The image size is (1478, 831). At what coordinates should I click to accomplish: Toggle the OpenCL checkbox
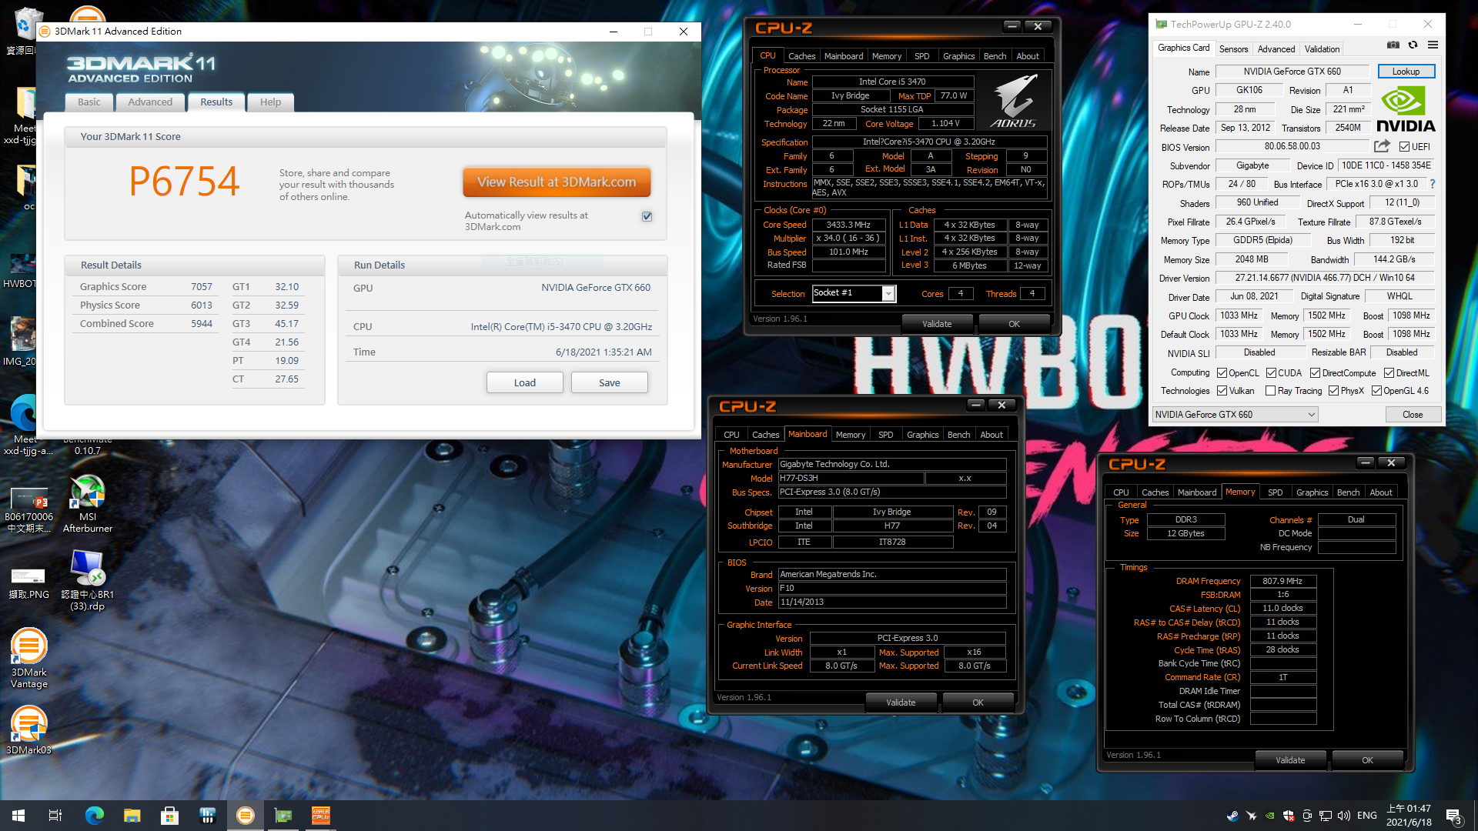[x=1222, y=373]
